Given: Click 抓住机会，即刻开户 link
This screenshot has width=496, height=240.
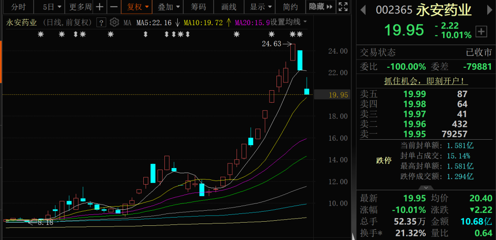Looking at the screenshot, I should coord(425,81).
